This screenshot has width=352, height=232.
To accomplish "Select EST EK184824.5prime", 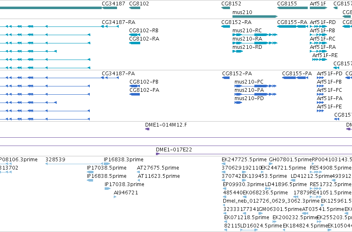I will 305,226.
